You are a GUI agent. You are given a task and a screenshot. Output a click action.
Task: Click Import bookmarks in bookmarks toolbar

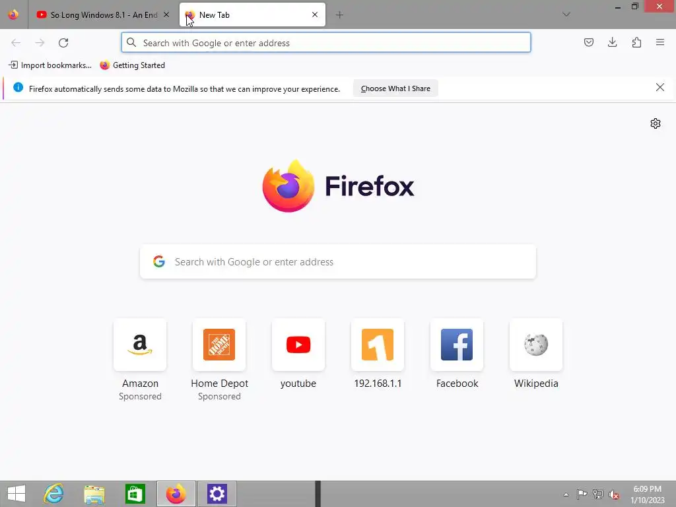coord(50,65)
